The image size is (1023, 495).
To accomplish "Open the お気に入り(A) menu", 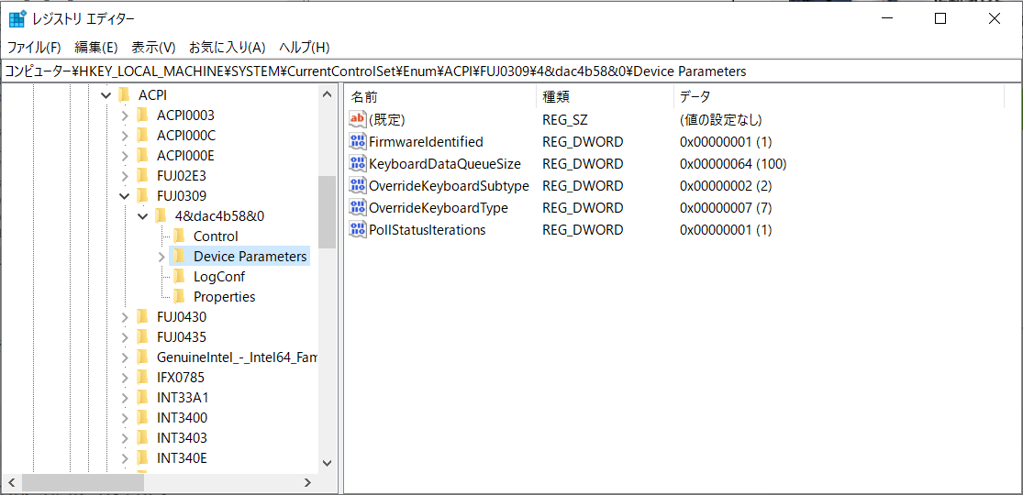I will 227,48.
